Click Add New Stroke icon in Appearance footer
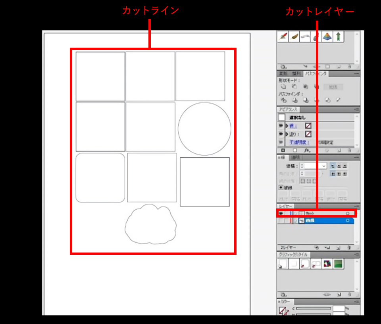 coord(283,150)
